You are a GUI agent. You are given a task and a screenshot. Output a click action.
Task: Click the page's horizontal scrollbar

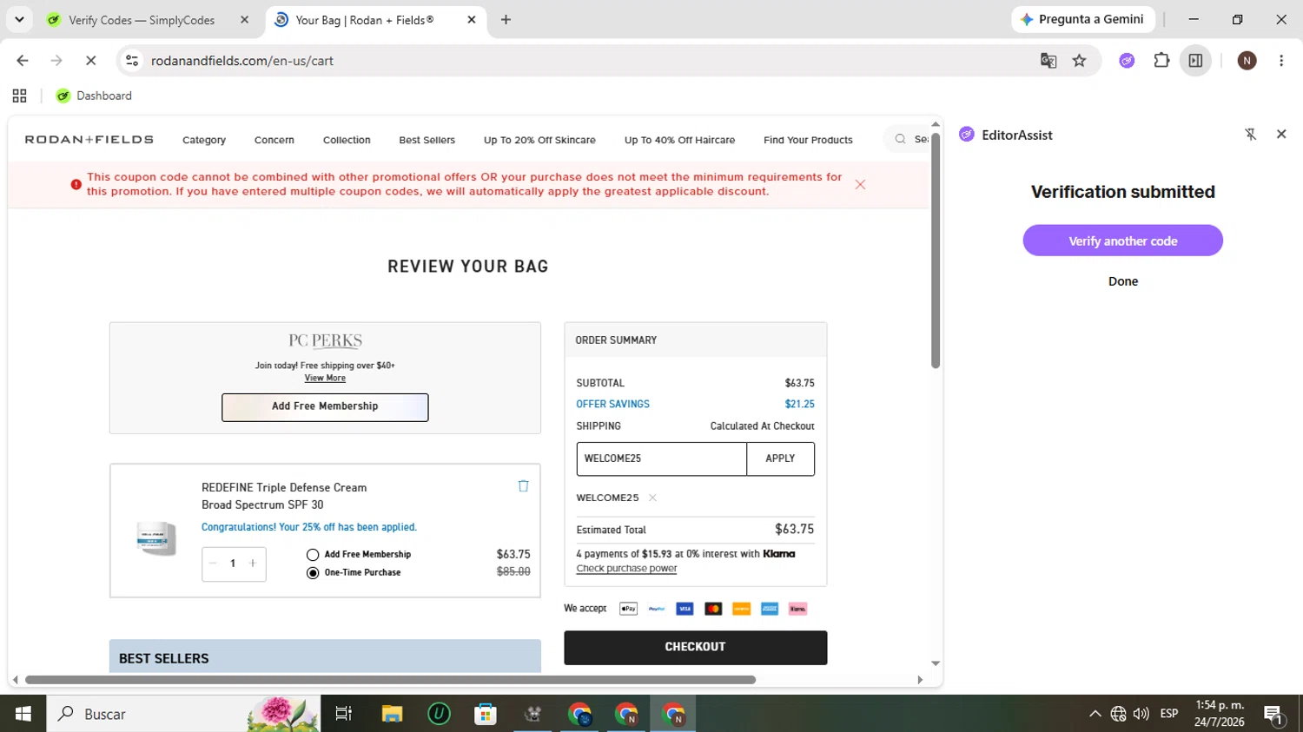[390, 680]
